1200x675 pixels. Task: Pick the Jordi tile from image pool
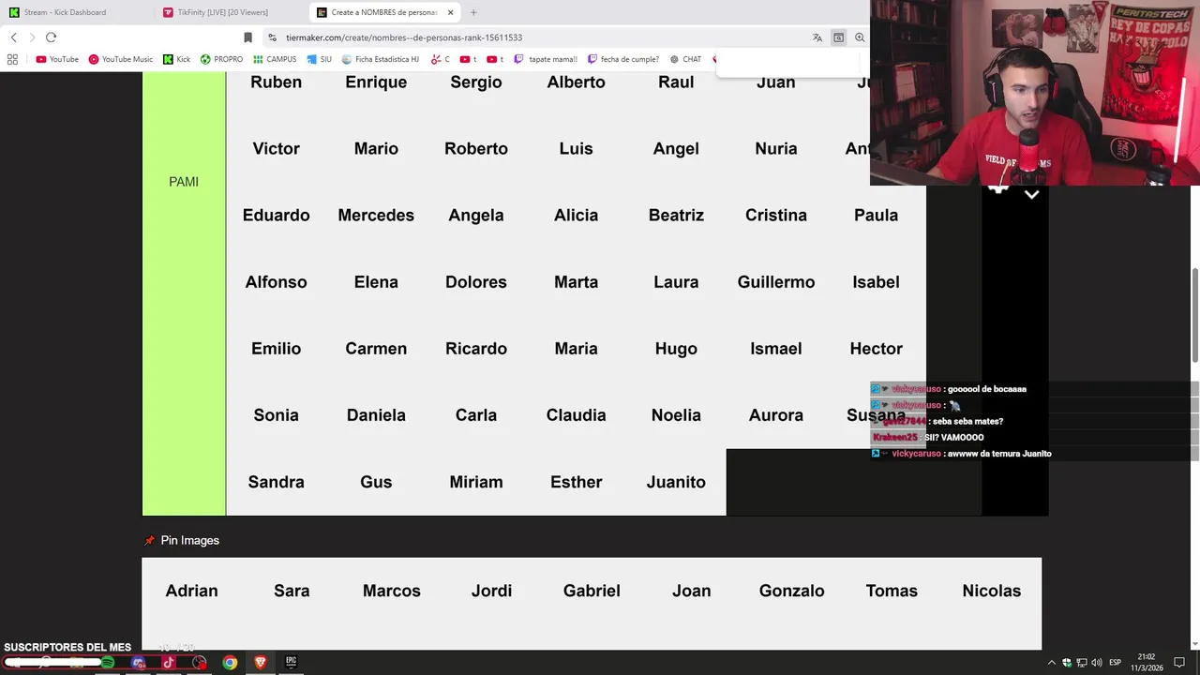click(x=491, y=591)
